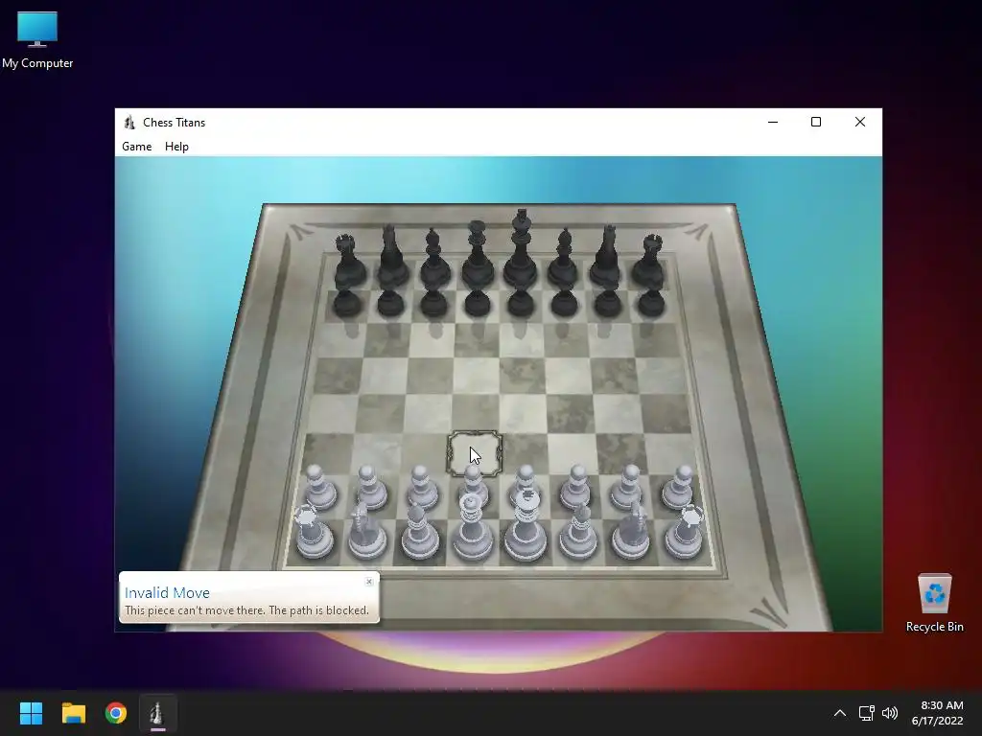Select white pawn in front of king-side knight
Screen dimensions: 982x736
628,487
